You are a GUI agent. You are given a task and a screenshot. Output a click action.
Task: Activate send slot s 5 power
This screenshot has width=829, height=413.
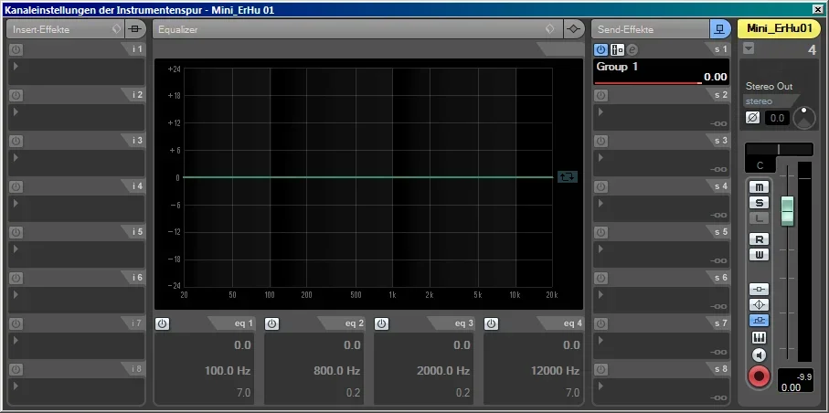coord(600,232)
